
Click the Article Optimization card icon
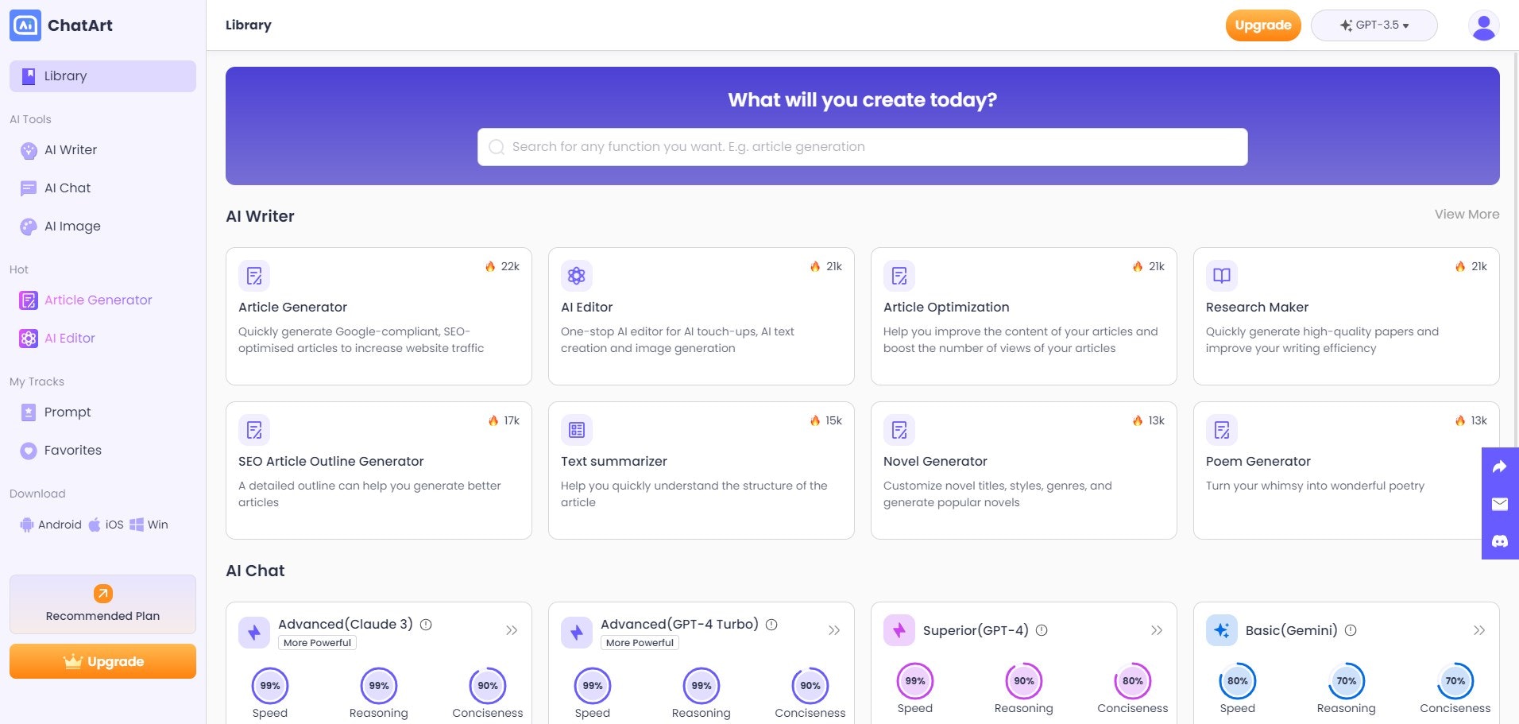click(899, 276)
